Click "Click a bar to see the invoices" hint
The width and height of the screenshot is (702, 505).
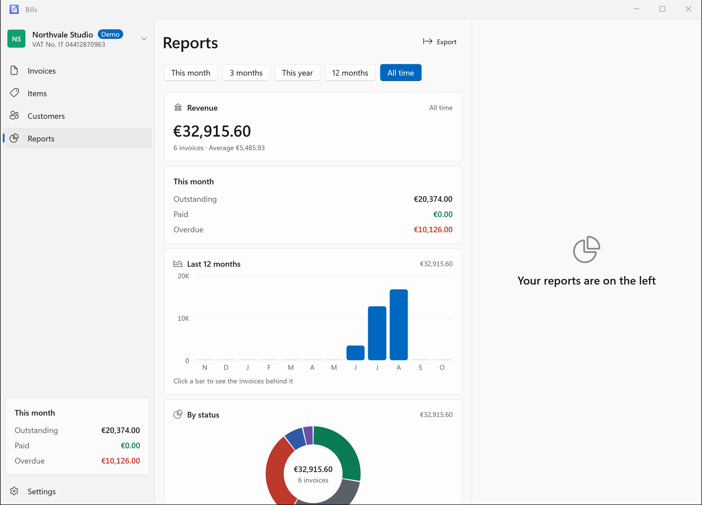pos(233,381)
